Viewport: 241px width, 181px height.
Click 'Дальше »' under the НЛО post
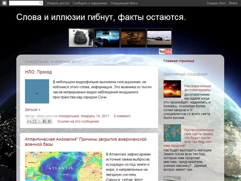(x=33, y=110)
